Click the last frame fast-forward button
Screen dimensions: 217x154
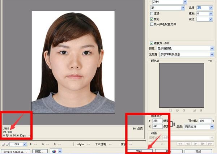(x=210, y=144)
